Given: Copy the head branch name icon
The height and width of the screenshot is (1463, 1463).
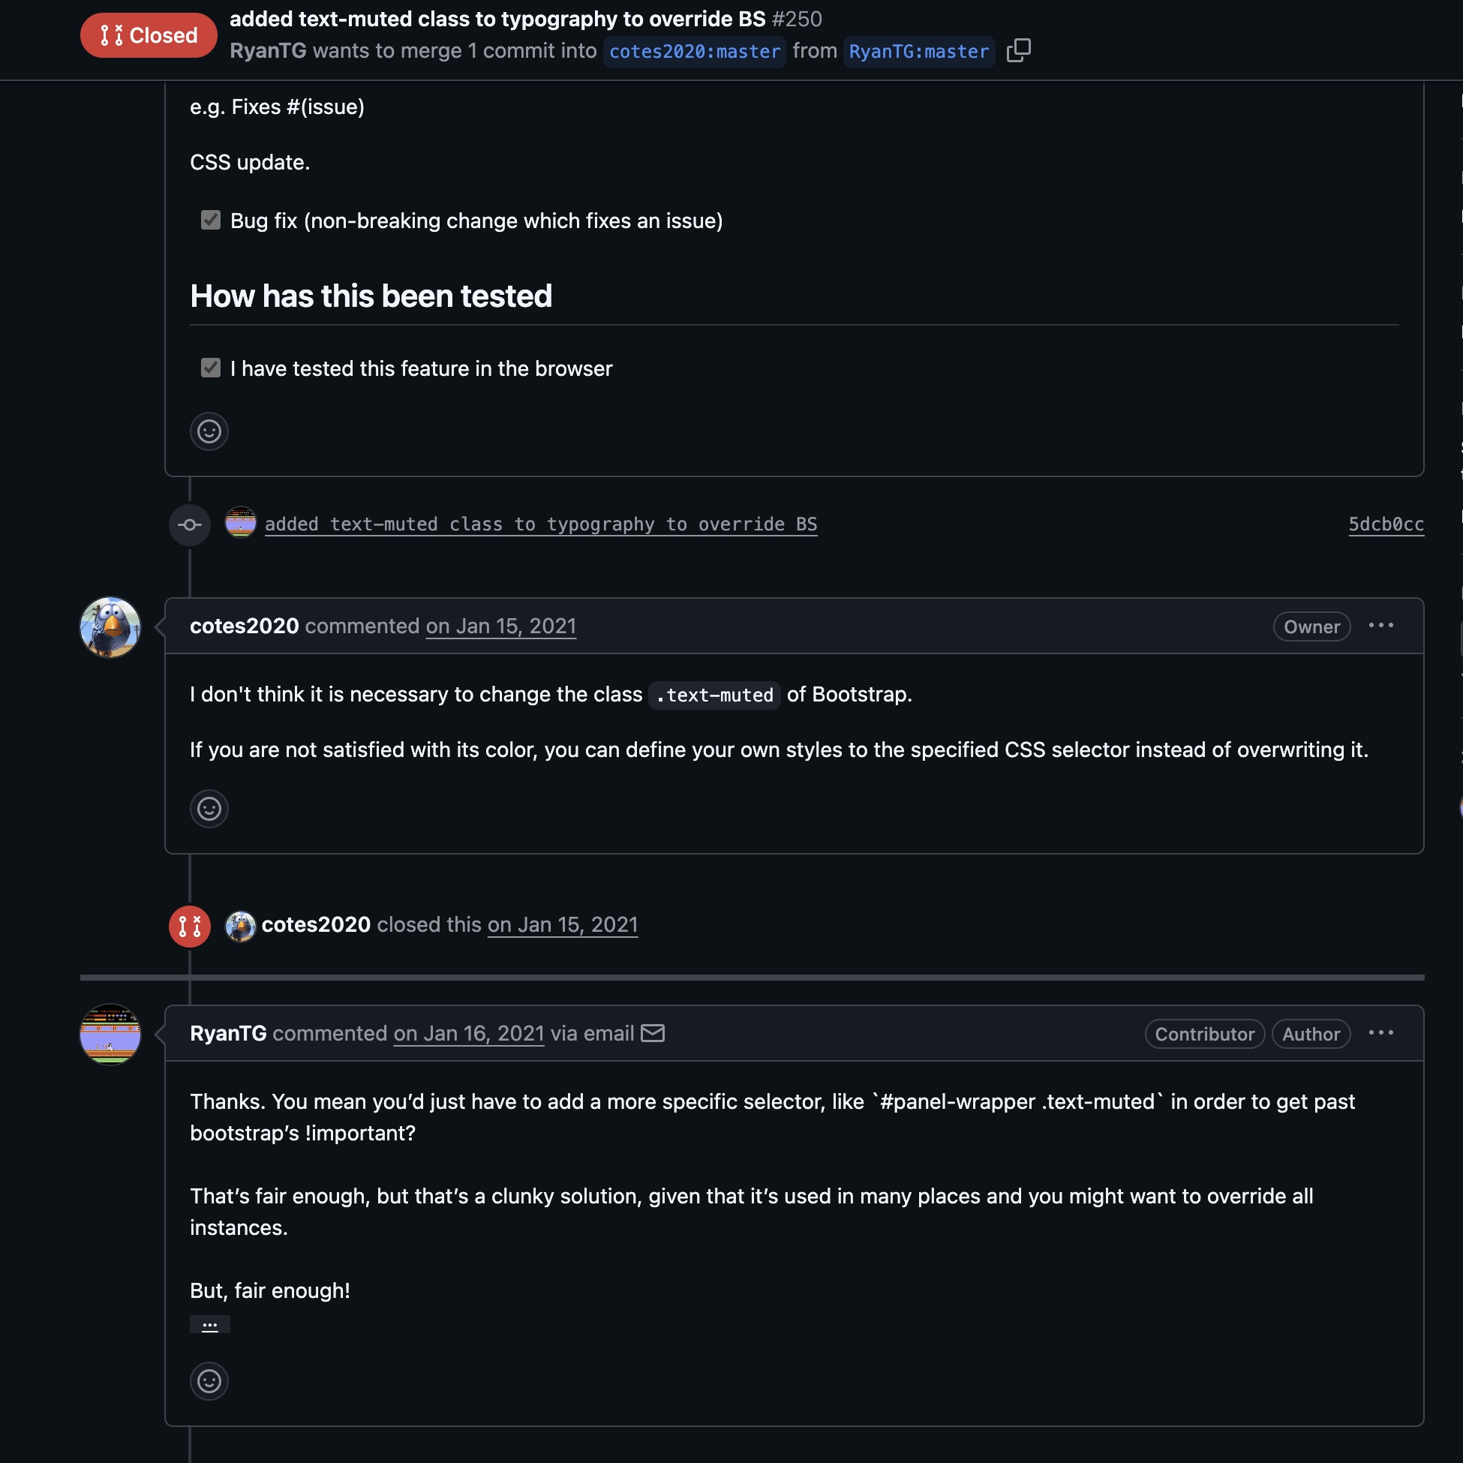Looking at the screenshot, I should coord(1018,51).
